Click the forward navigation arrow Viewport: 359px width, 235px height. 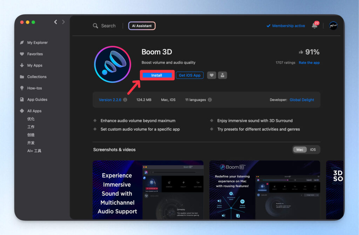63,22
